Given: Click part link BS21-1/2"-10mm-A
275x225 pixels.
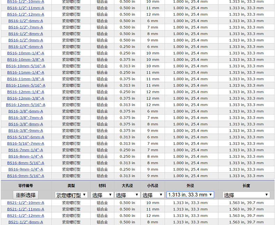Looking at the screenshot, I should (x=26, y=203).
